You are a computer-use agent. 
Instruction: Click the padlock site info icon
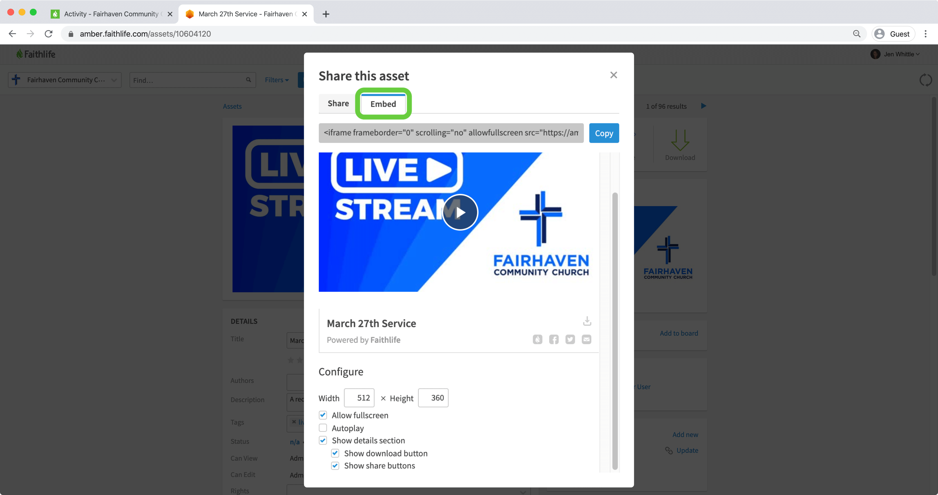point(71,34)
